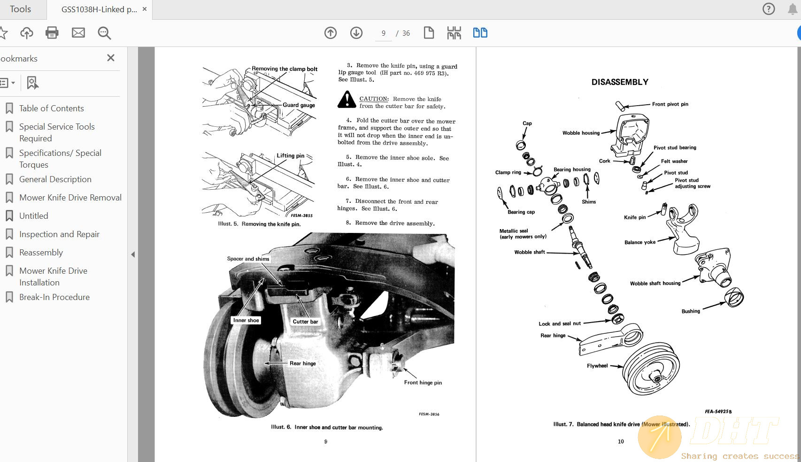Click the total page count '36'
The height and width of the screenshot is (462, 801).
point(406,33)
